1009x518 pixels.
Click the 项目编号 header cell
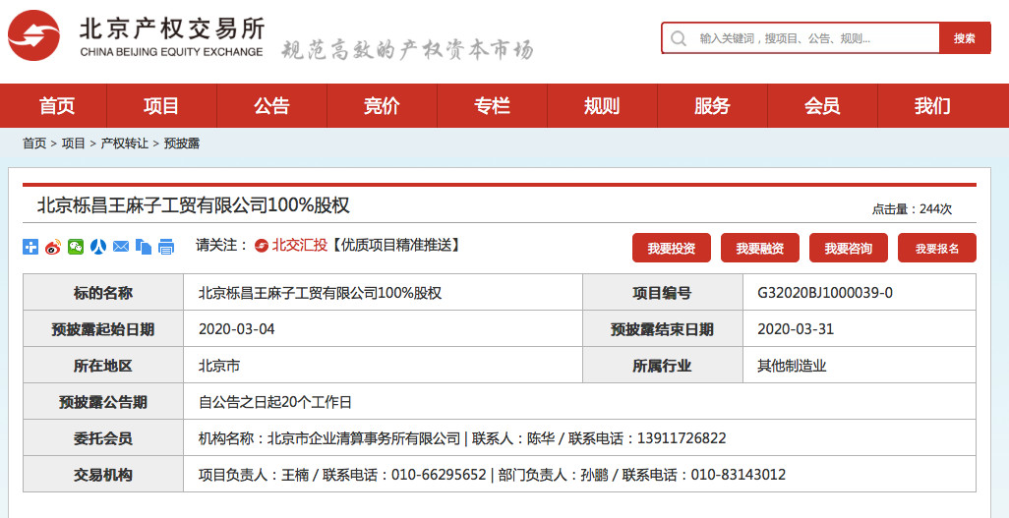(x=662, y=293)
